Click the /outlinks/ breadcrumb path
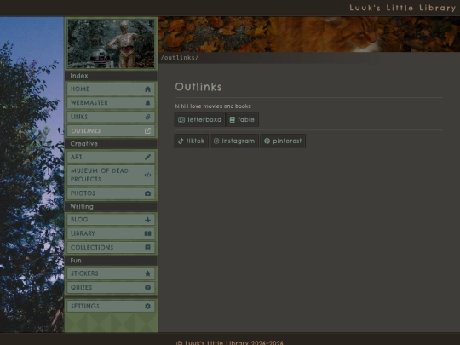The width and height of the screenshot is (460, 345). [180, 58]
